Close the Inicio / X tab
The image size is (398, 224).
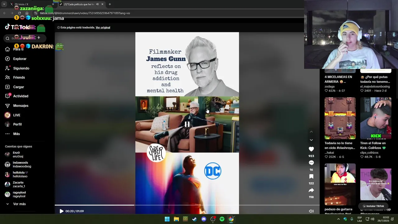tap(53, 4)
